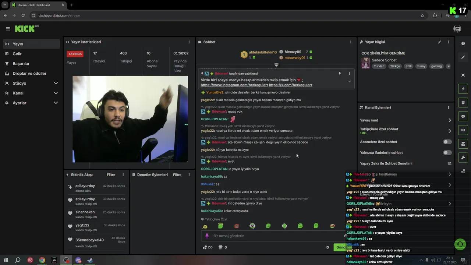Screen dimensions: 471x265
Task: Toggle Abonelere özel sohbet switch
Action: click(x=447, y=142)
